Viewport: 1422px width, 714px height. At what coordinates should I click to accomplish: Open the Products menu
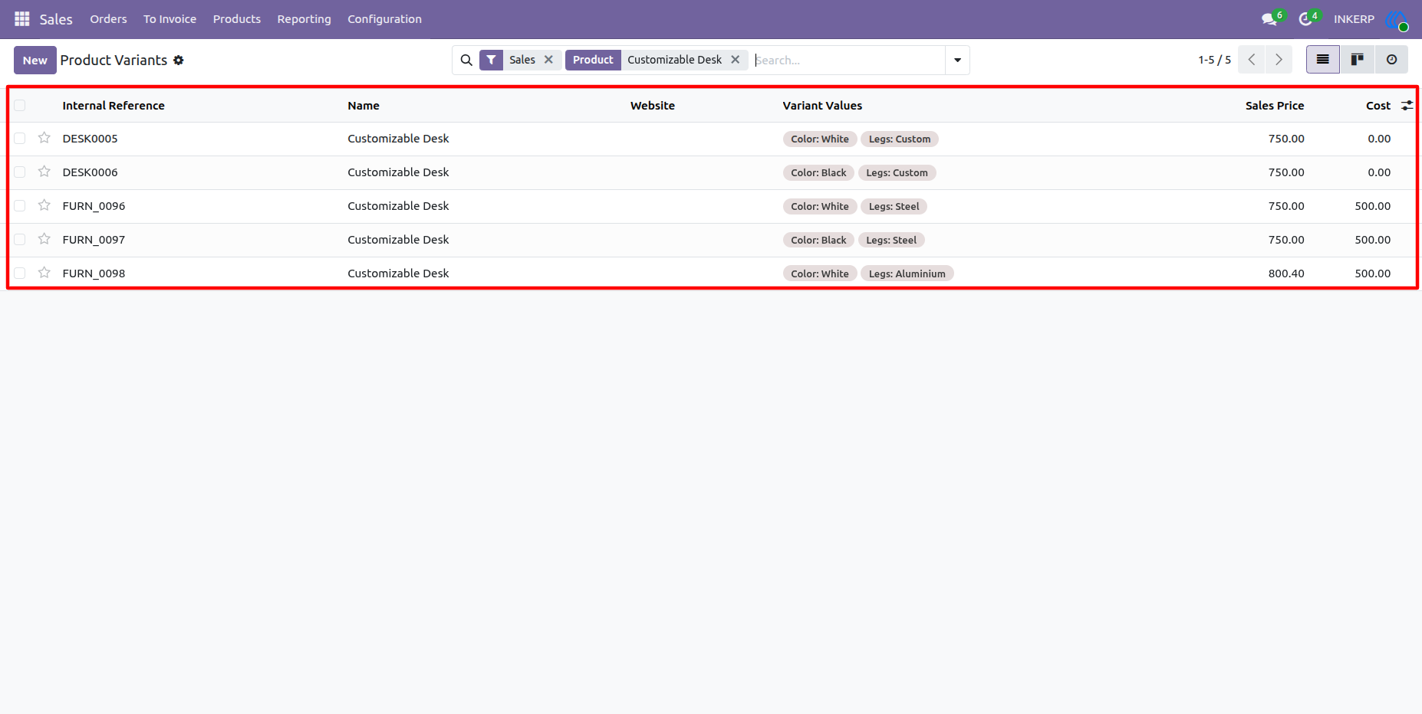click(x=237, y=19)
